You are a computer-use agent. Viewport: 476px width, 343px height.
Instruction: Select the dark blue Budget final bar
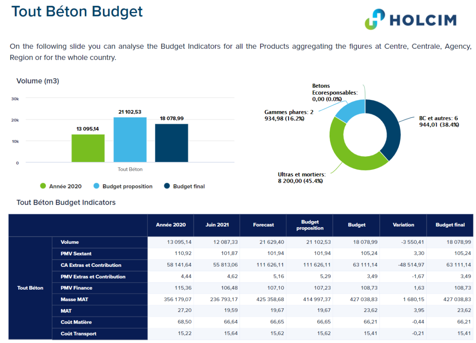[x=172, y=143]
